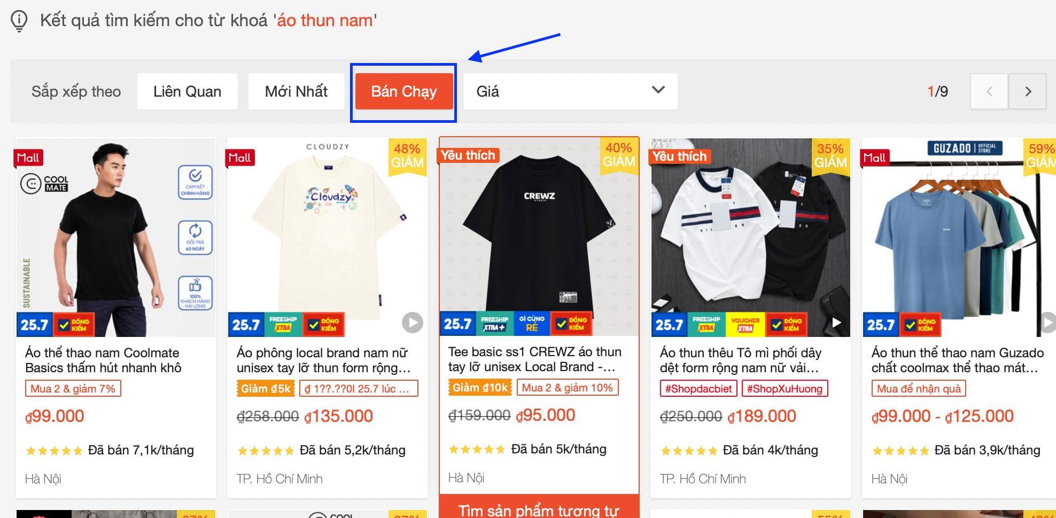Viewport: 1056px width, 518px height.
Task: Open Áo thun thể thao nam Guzado title
Action: pos(958,360)
